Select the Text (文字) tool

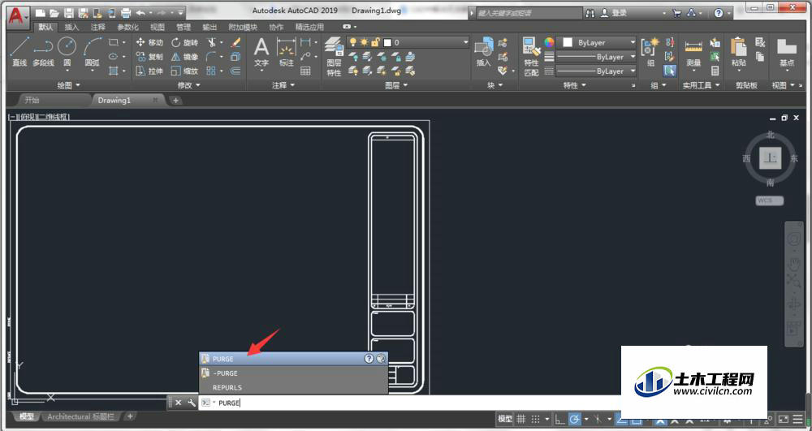pyautogui.click(x=261, y=52)
